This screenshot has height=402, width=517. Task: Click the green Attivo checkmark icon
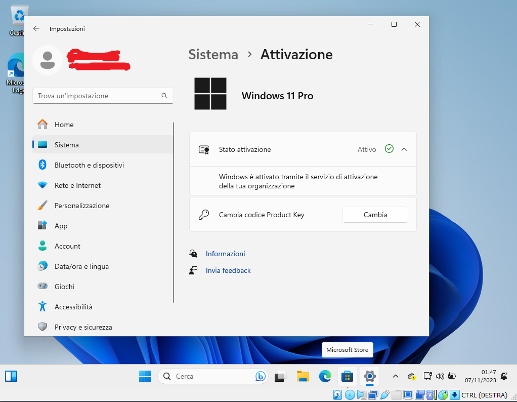point(389,149)
